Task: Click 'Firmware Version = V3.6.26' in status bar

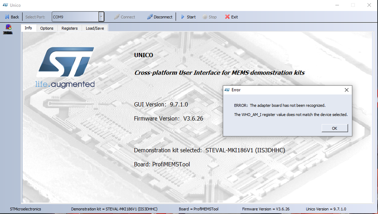Action: [x=266, y=209]
